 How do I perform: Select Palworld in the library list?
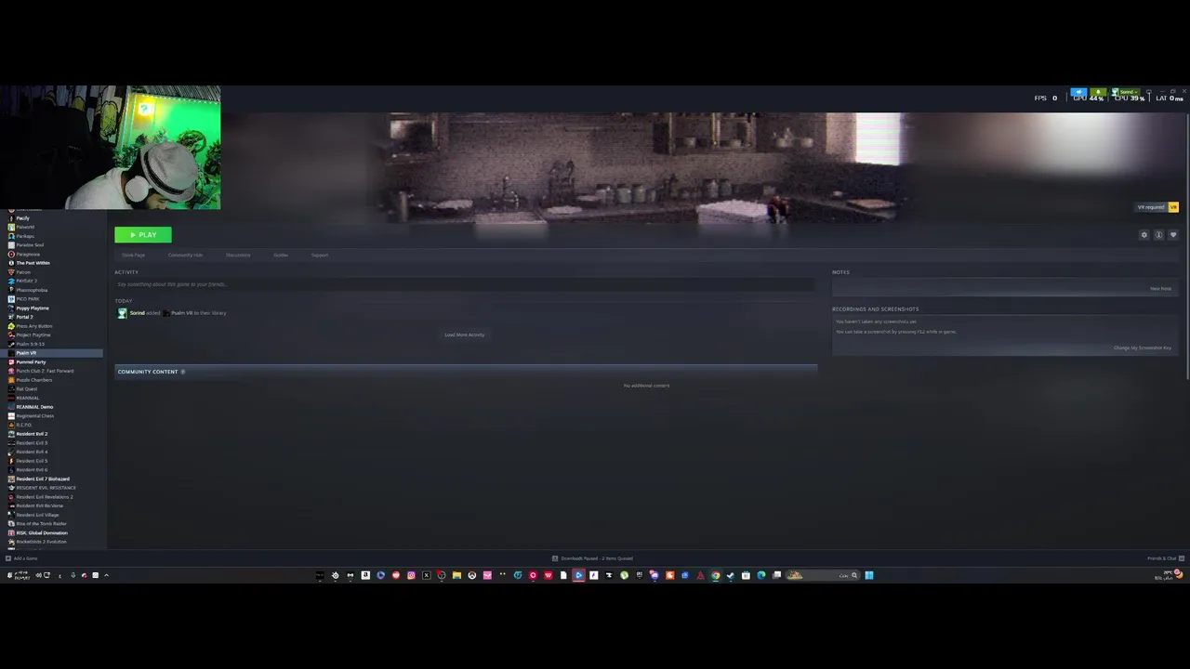point(25,227)
